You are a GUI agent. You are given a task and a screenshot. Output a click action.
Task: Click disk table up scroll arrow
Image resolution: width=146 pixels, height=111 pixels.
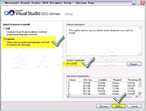[140, 80]
